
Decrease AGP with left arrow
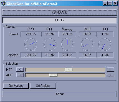(20, 75)
